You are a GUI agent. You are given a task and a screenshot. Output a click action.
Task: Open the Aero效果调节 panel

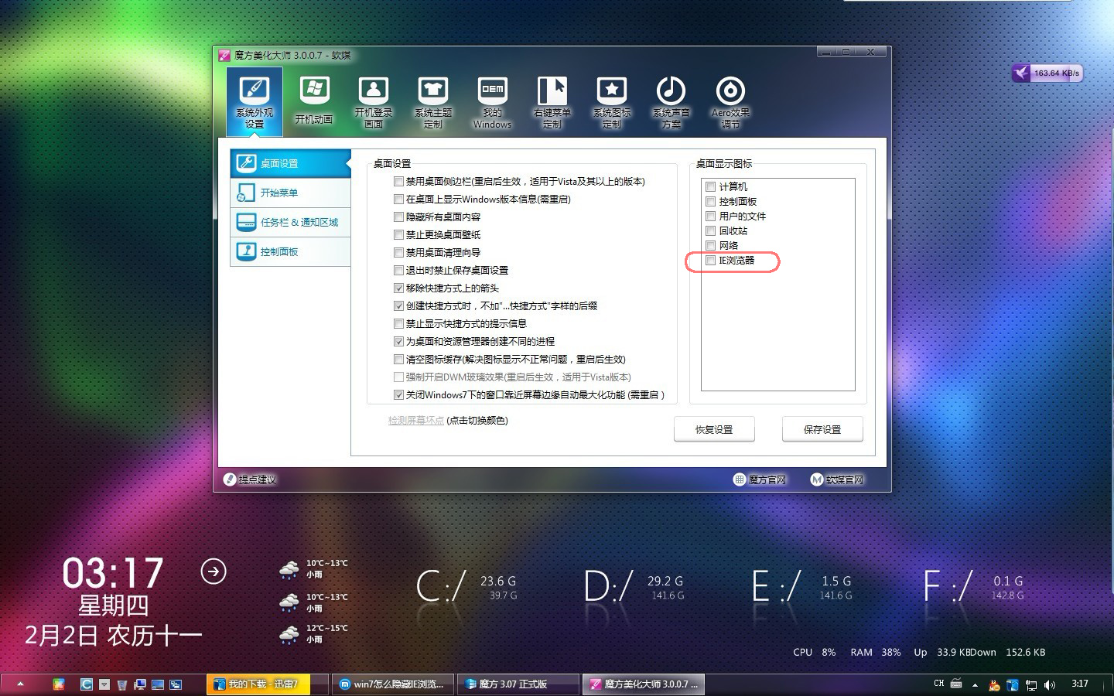[730, 101]
